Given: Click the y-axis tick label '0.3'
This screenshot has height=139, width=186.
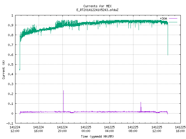Looking at the screenshot, I should click(x=10, y=84).
